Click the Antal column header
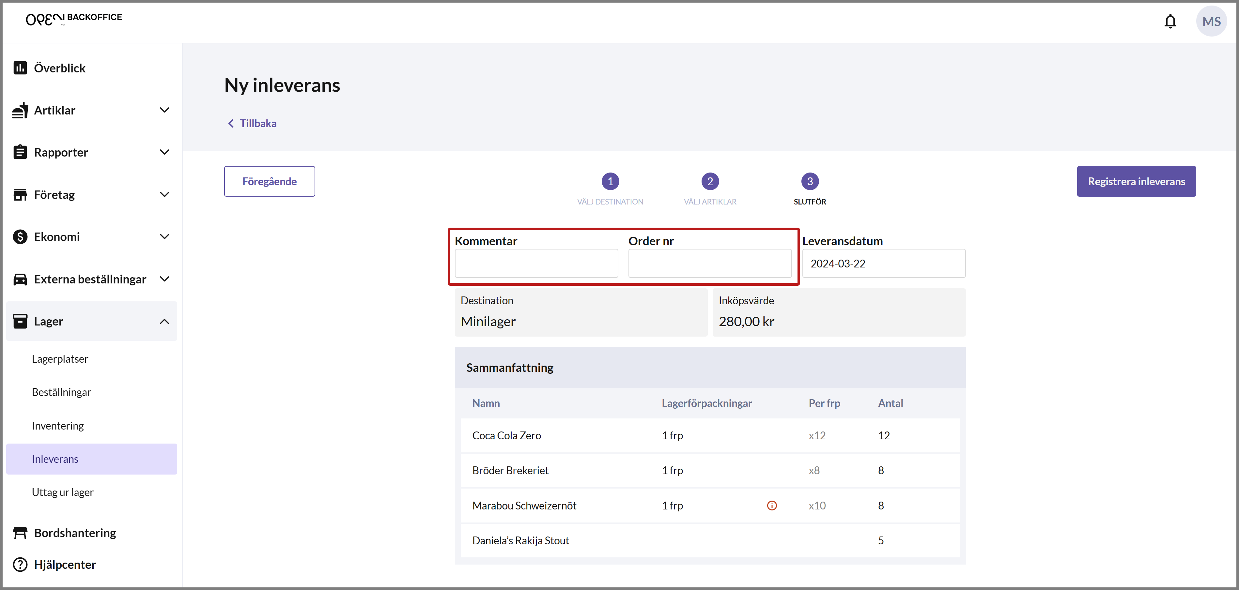 click(x=890, y=403)
